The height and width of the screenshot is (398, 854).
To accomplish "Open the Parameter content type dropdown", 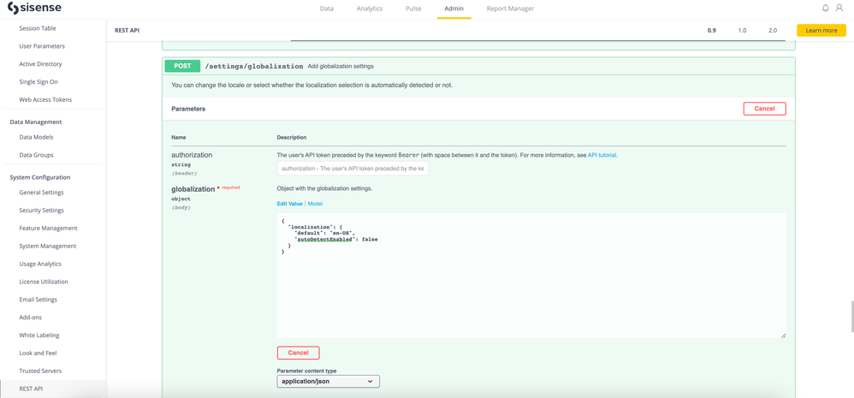I will click(x=328, y=382).
